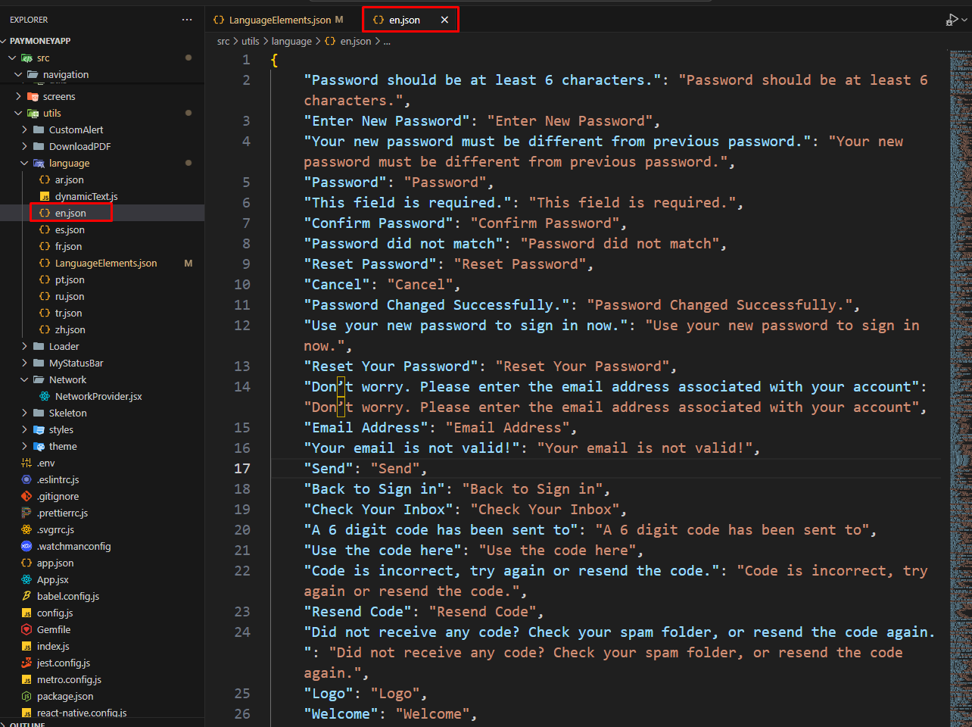Open App.jsx React file in explorer
This screenshot has width=972, height=727.
coord(52,579)
